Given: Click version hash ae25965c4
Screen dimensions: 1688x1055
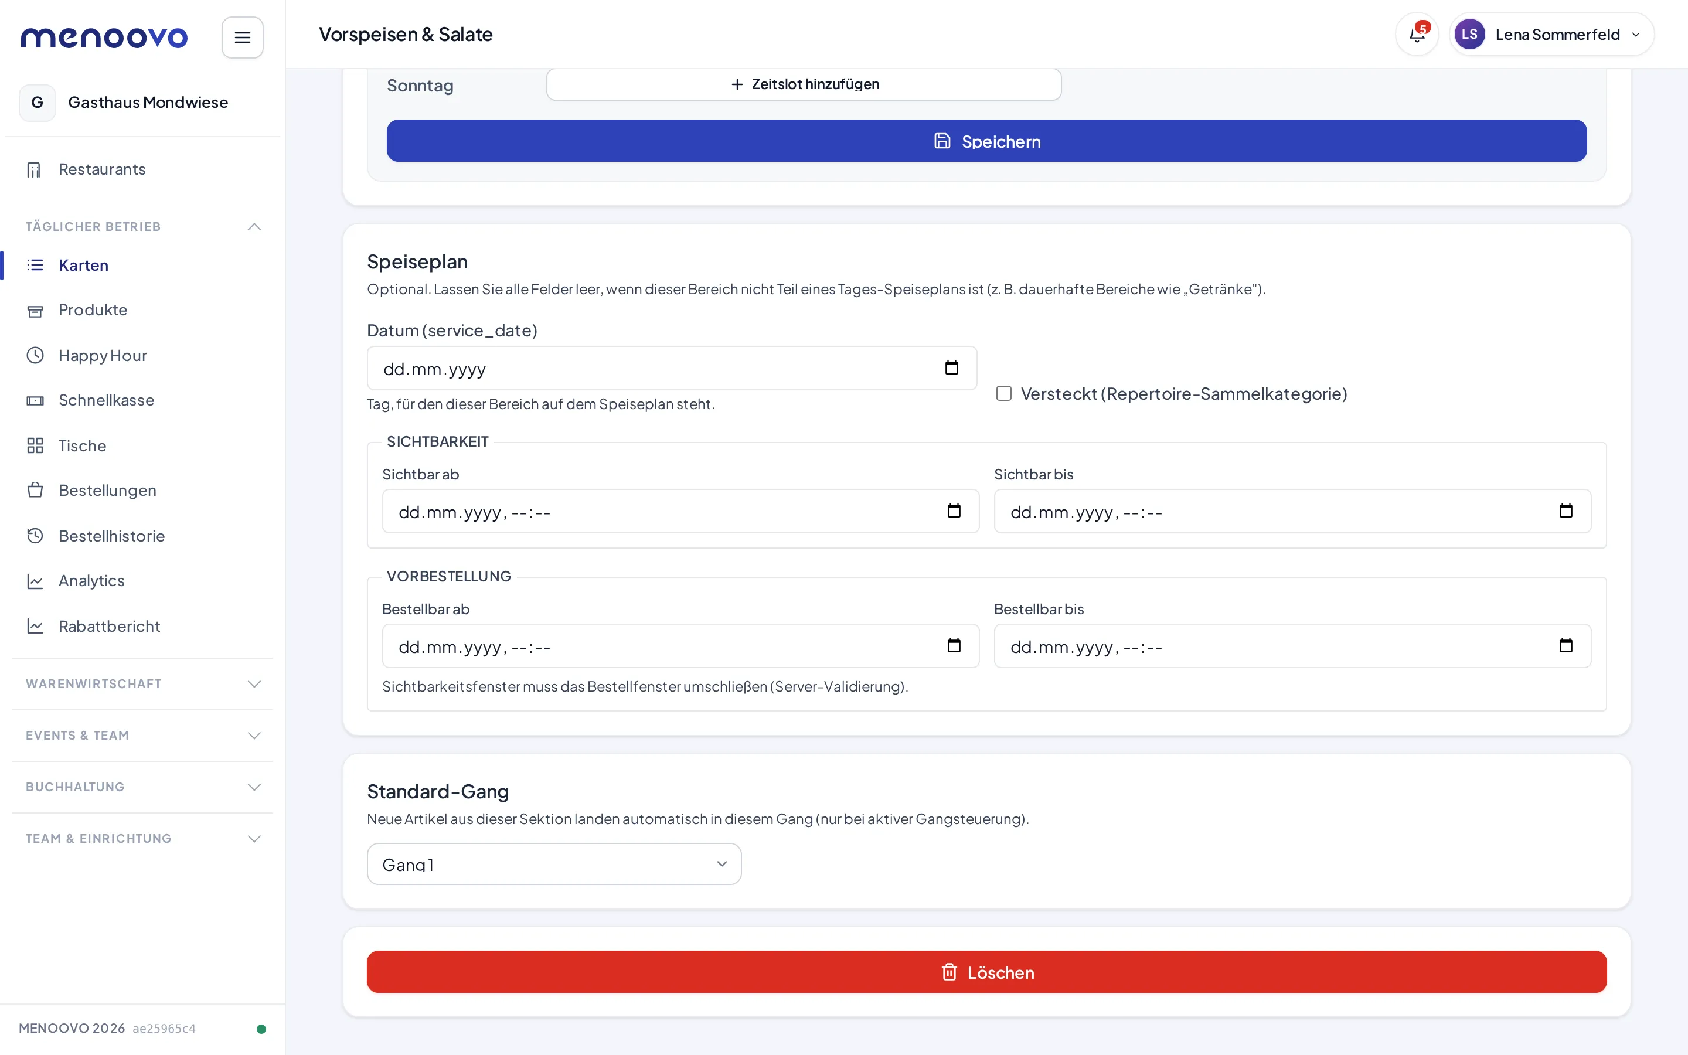Looking at the screenshot, I should 164,1029.
